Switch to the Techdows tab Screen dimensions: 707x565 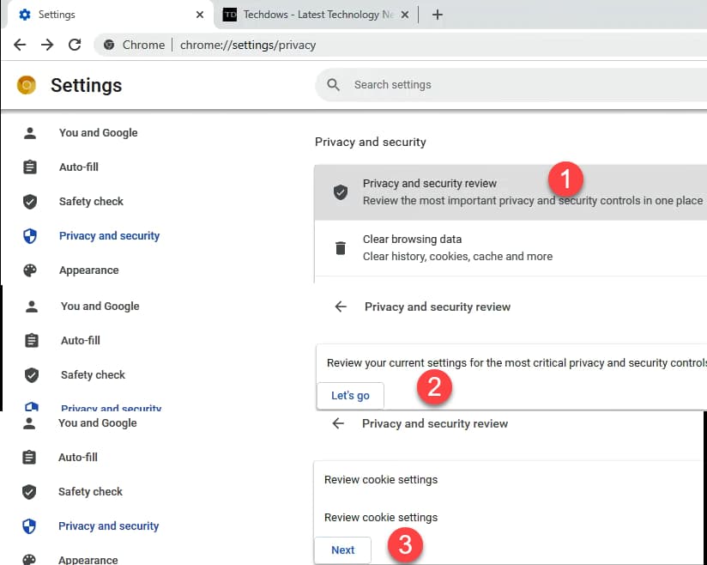click(316, 15)
